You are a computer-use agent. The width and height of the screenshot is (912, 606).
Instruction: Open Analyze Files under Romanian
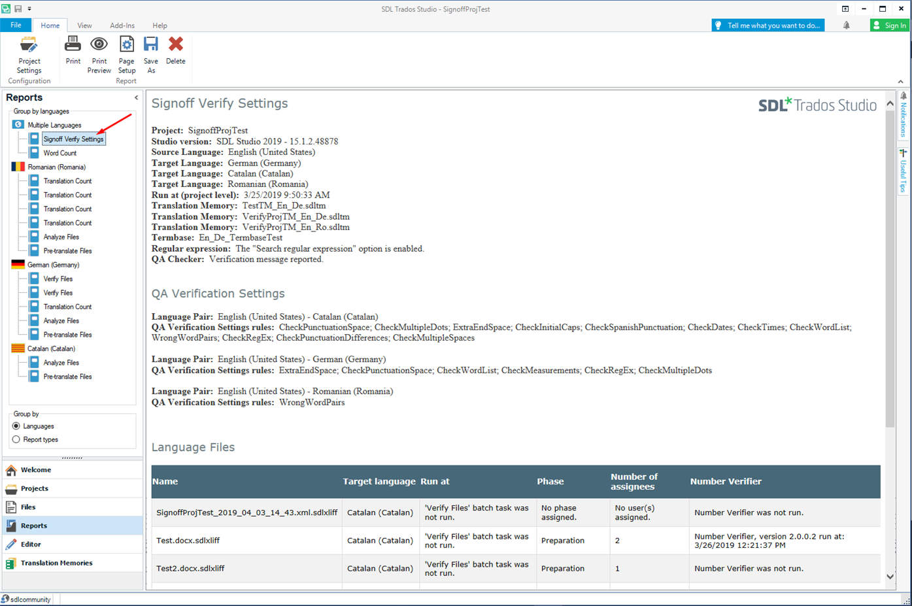tap(61, 237)
